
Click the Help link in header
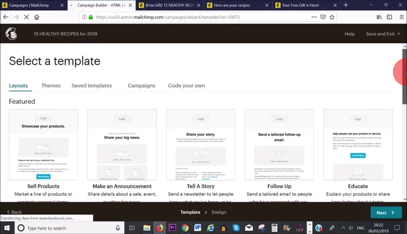coord(349,34)
